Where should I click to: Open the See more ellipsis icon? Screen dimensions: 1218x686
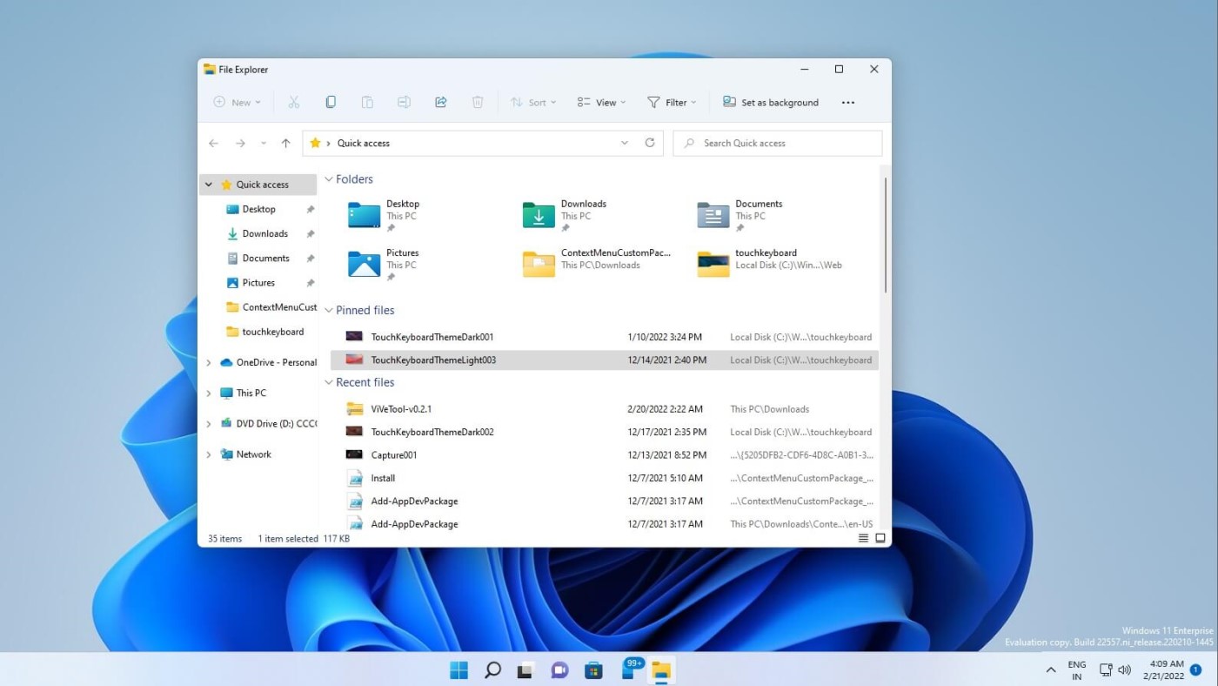847,102
